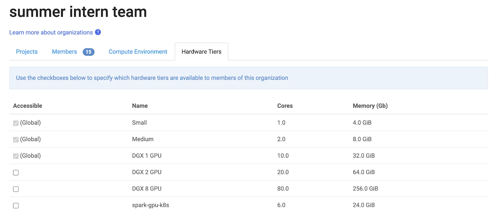The height and width of the screenshot is (224, 498).
Task: Click the Name column header
Action: click(x=140, y=106)
